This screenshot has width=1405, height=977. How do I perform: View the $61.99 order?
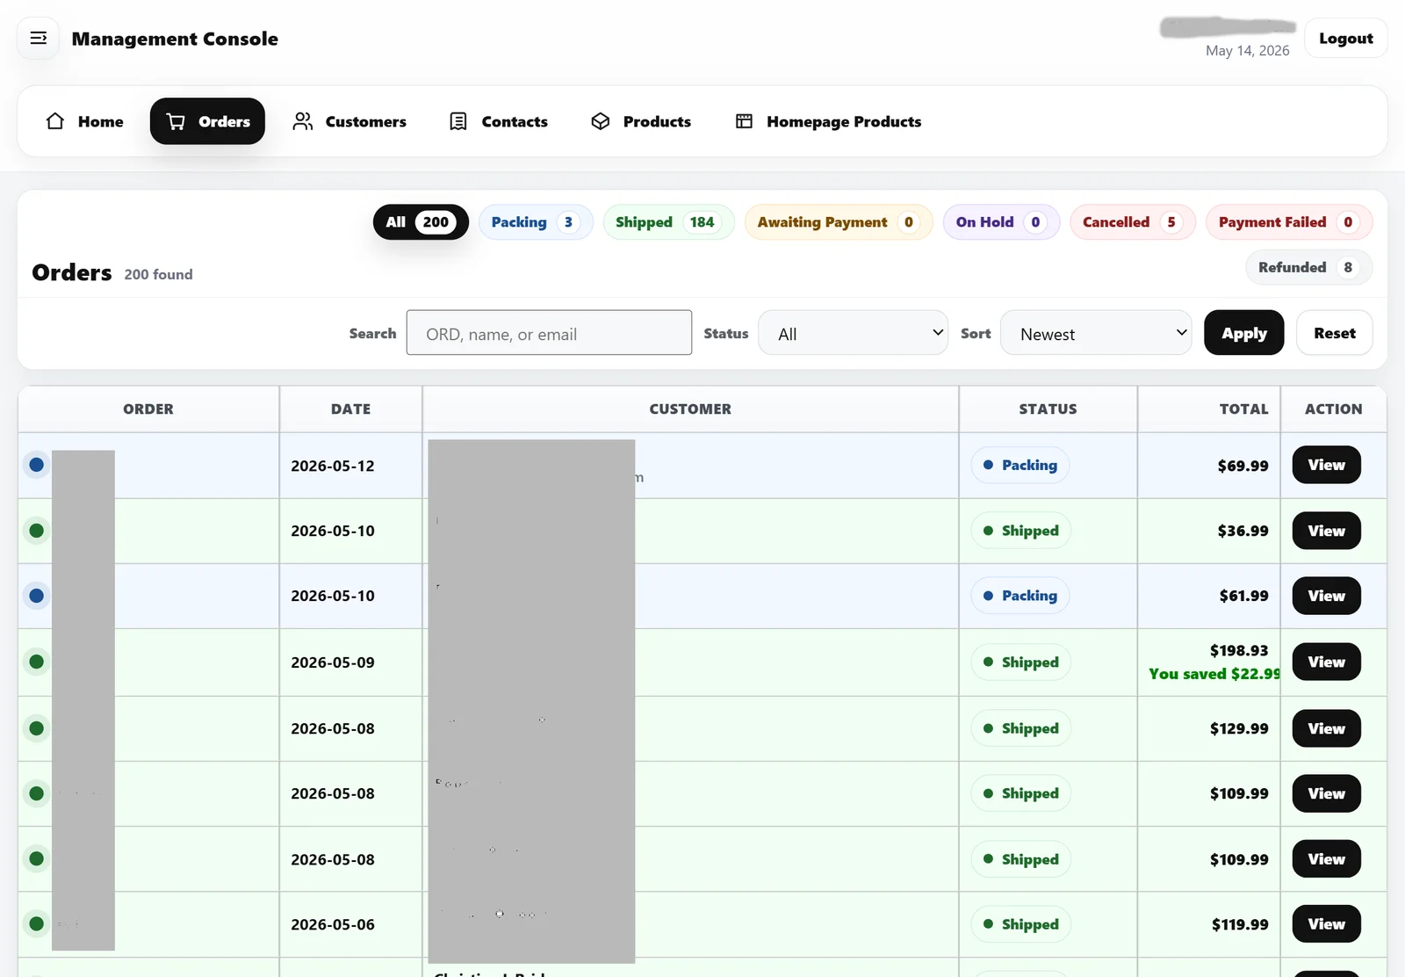click(1326, 596)
